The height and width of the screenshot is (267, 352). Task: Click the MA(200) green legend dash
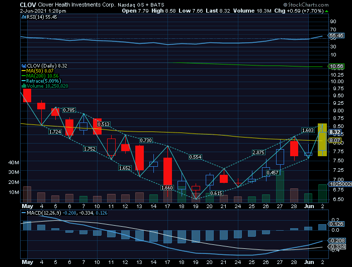pyautogui.click(x=24, y=76)
